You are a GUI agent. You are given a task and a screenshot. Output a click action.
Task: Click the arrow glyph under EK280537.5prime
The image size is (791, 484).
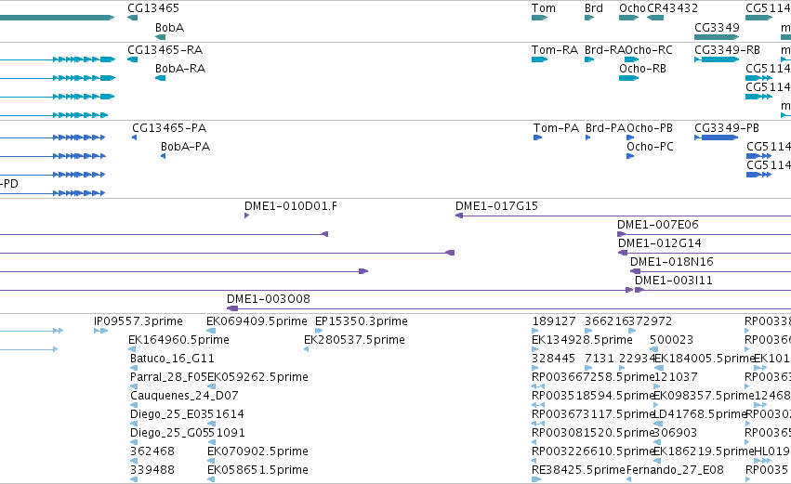click(306, 349)
